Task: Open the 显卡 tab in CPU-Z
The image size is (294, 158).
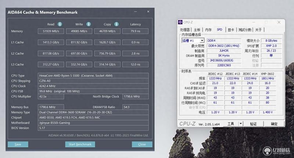Action: point(231,30)
